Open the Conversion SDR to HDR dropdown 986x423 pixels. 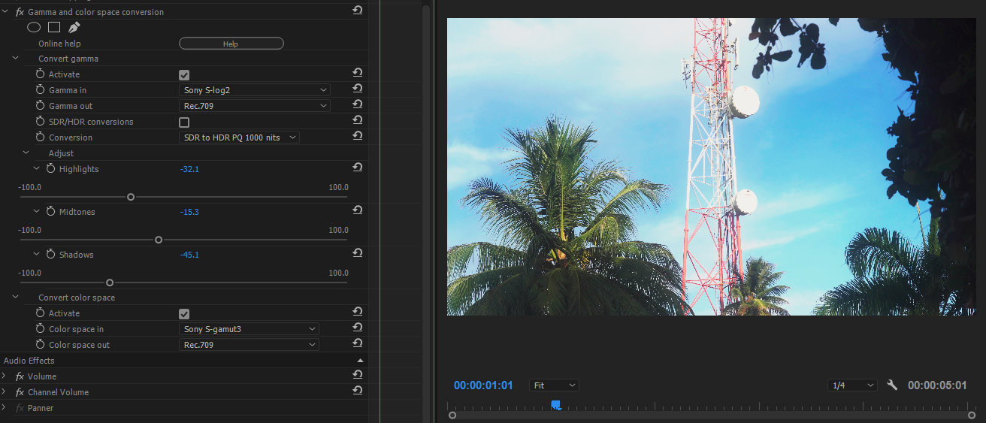click(239, 137)
